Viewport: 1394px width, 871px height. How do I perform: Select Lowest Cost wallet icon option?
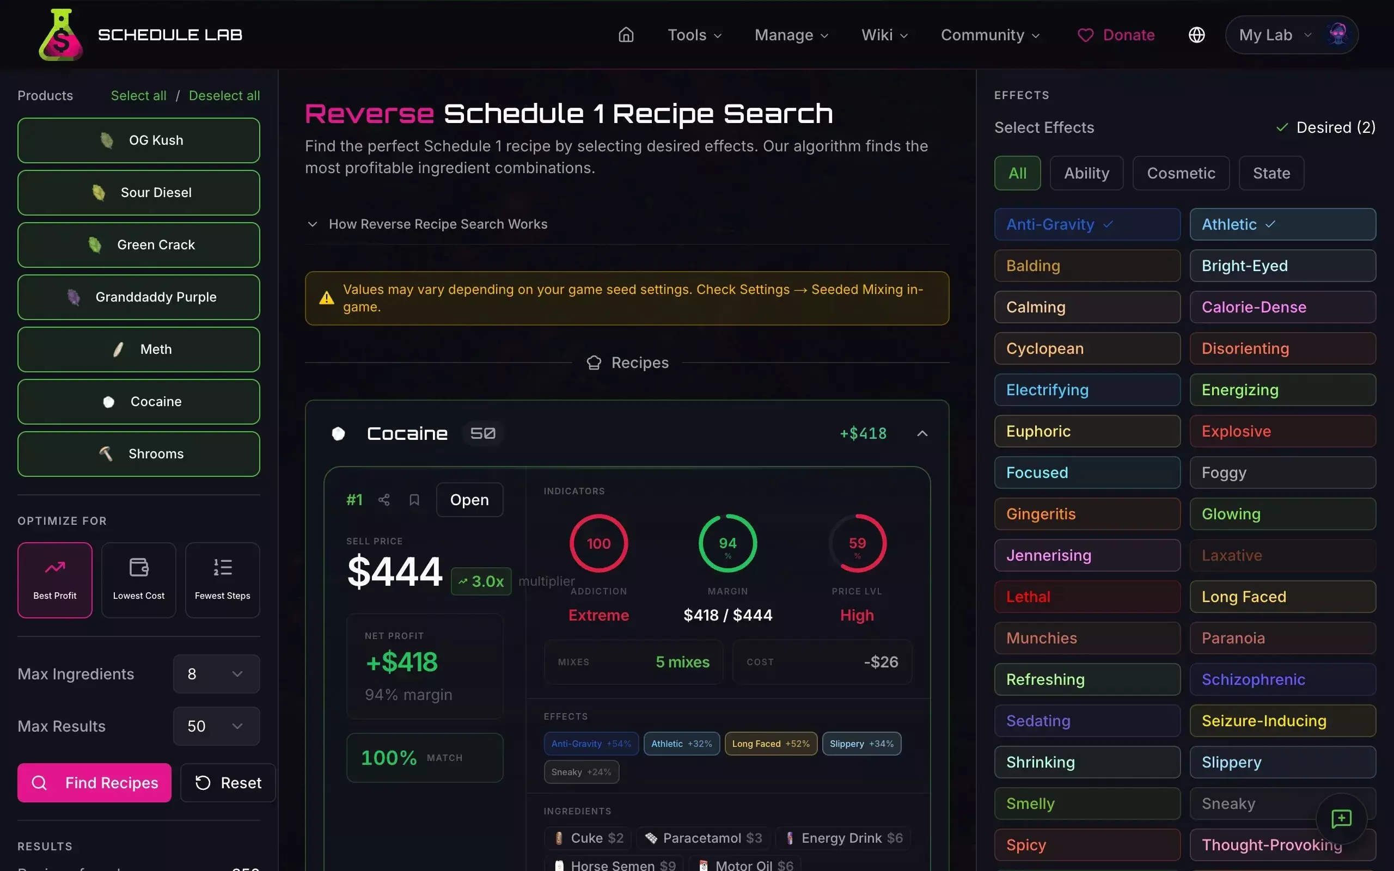[x=139, y=580]
